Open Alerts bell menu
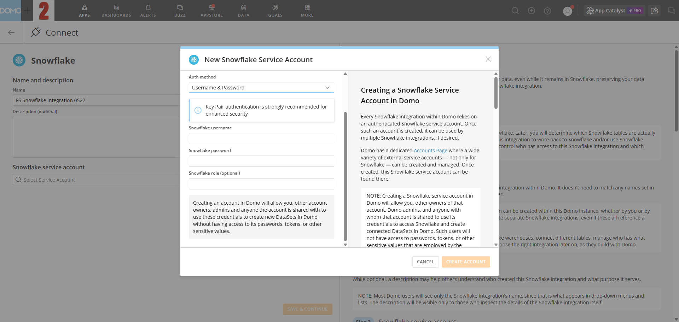This screenshot has width=679, height=322. [x=148, y=11]
